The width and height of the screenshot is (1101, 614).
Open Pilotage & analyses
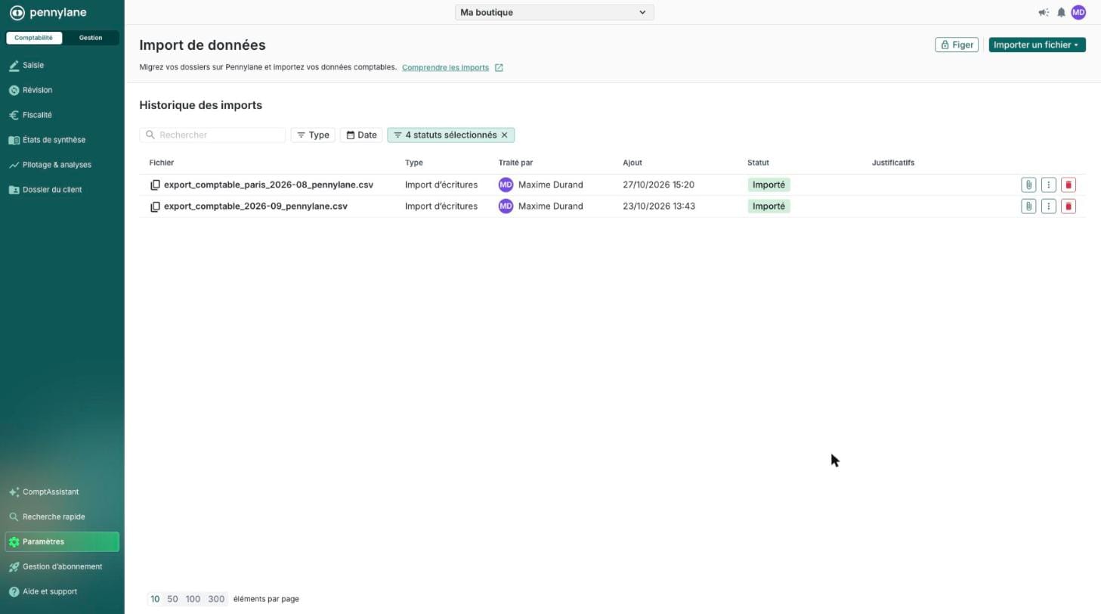[x=62, y=165]
